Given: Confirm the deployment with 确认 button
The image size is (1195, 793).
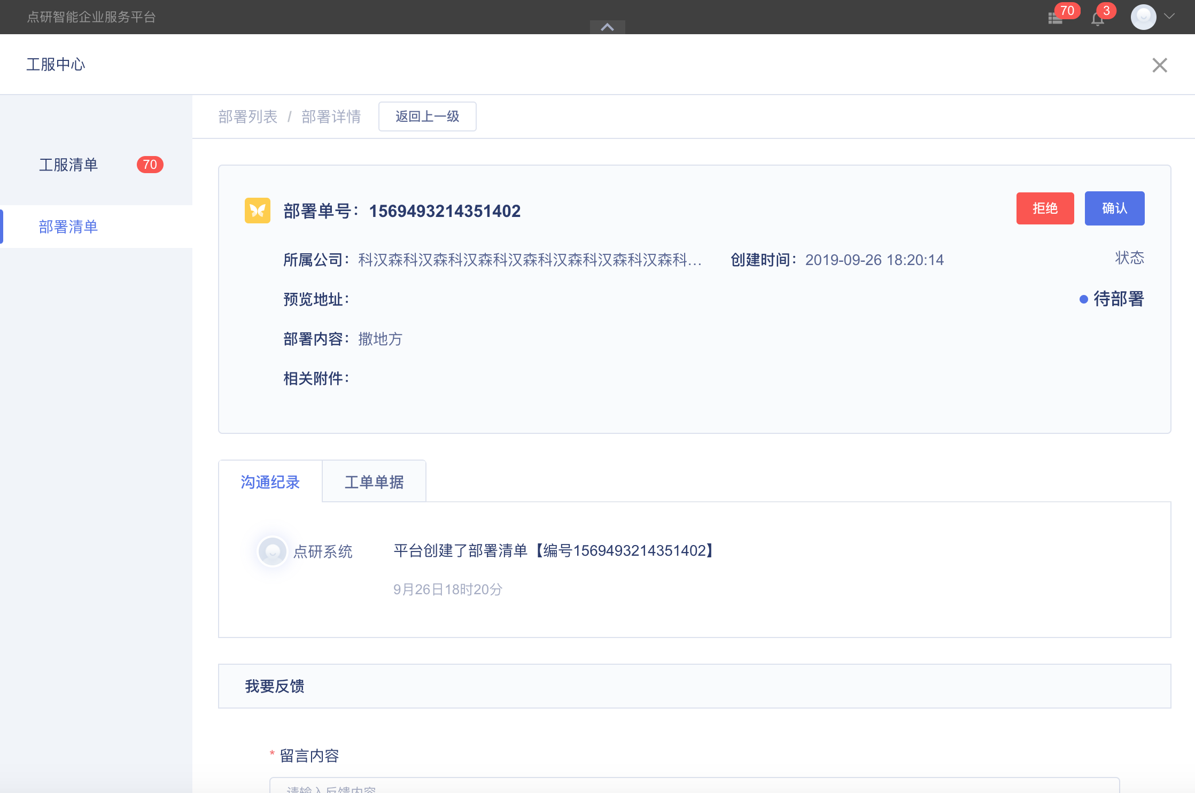Looking at the screenshot, I should click(1114, 208).
